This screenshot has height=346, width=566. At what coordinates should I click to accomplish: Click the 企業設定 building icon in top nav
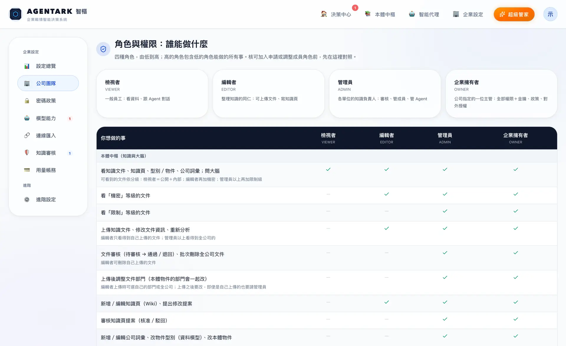tap(456, 14)
